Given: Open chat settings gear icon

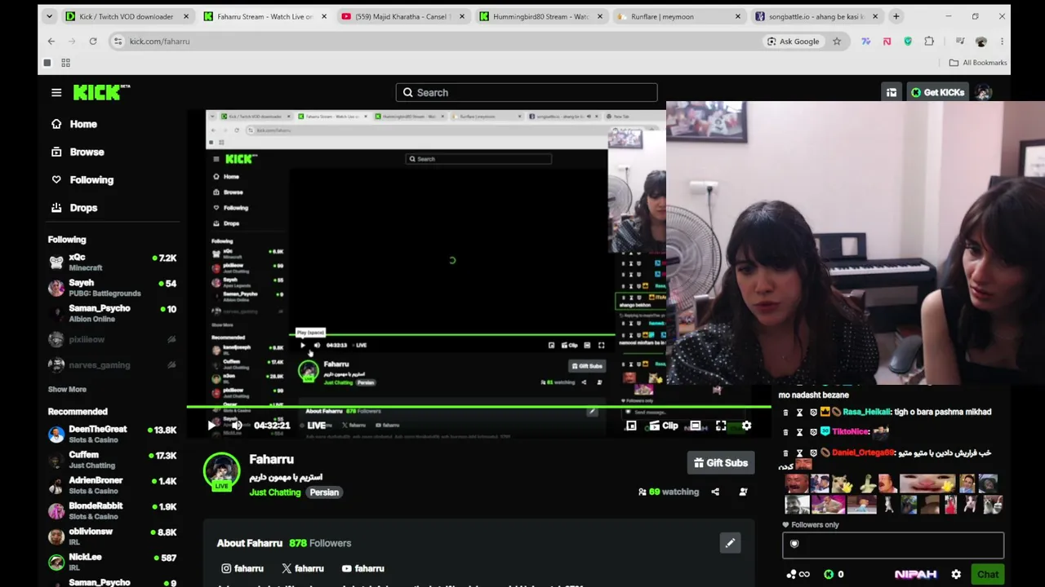Looking at the screenshot, I should coord(956,574).
